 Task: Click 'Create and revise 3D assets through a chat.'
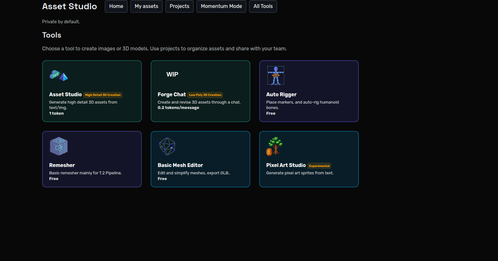[x=199, y=102]
